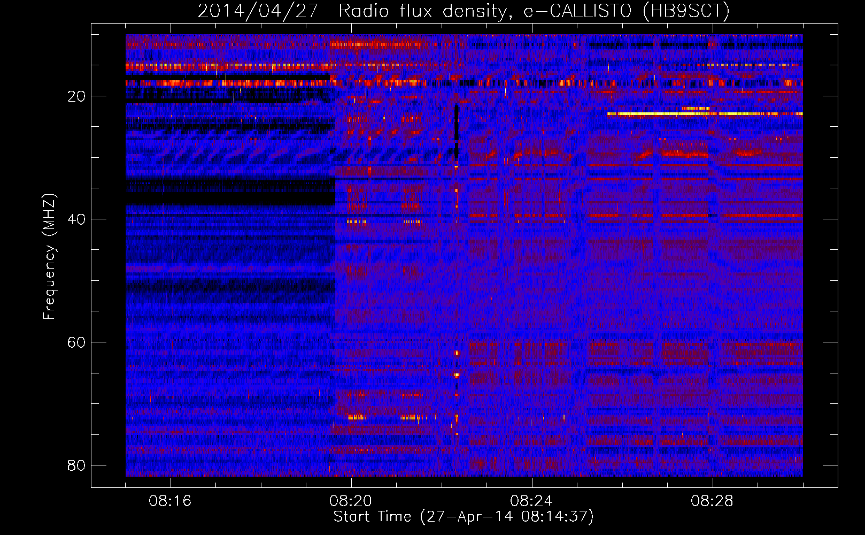Click the 60 MHz frequency tick label
865x535 pixels.
coord(76,342)
